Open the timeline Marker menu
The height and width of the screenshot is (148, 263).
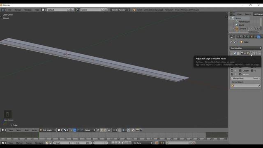(x=19, y=143)
